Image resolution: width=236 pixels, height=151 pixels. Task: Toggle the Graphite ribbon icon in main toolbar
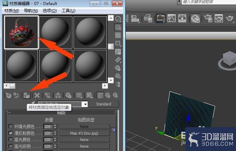coord(161,18)
